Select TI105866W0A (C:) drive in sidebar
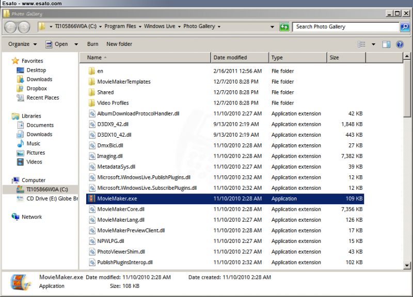This screenshot has width=413, height=297. click(x=47, y=189)
